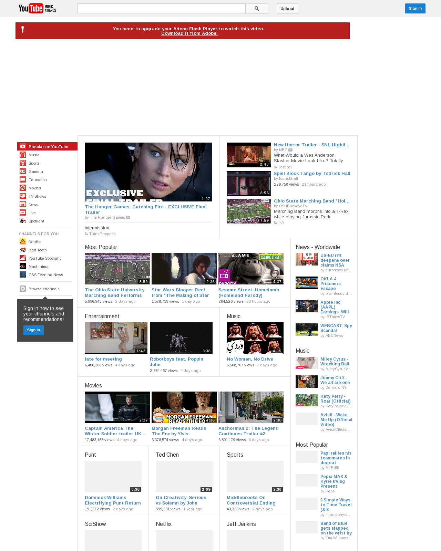
Task: Click the search magnifier button
Action: coord(257,9)
